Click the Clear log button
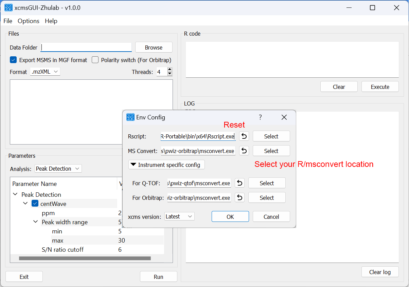The width and height of the screenshot is (409, 287). pos(380,272)
